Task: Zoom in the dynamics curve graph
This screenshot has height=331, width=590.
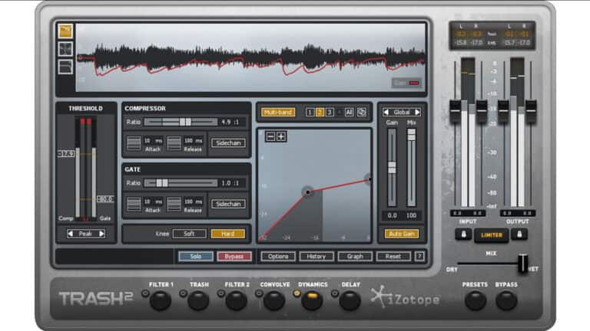Action: [281, 136]
